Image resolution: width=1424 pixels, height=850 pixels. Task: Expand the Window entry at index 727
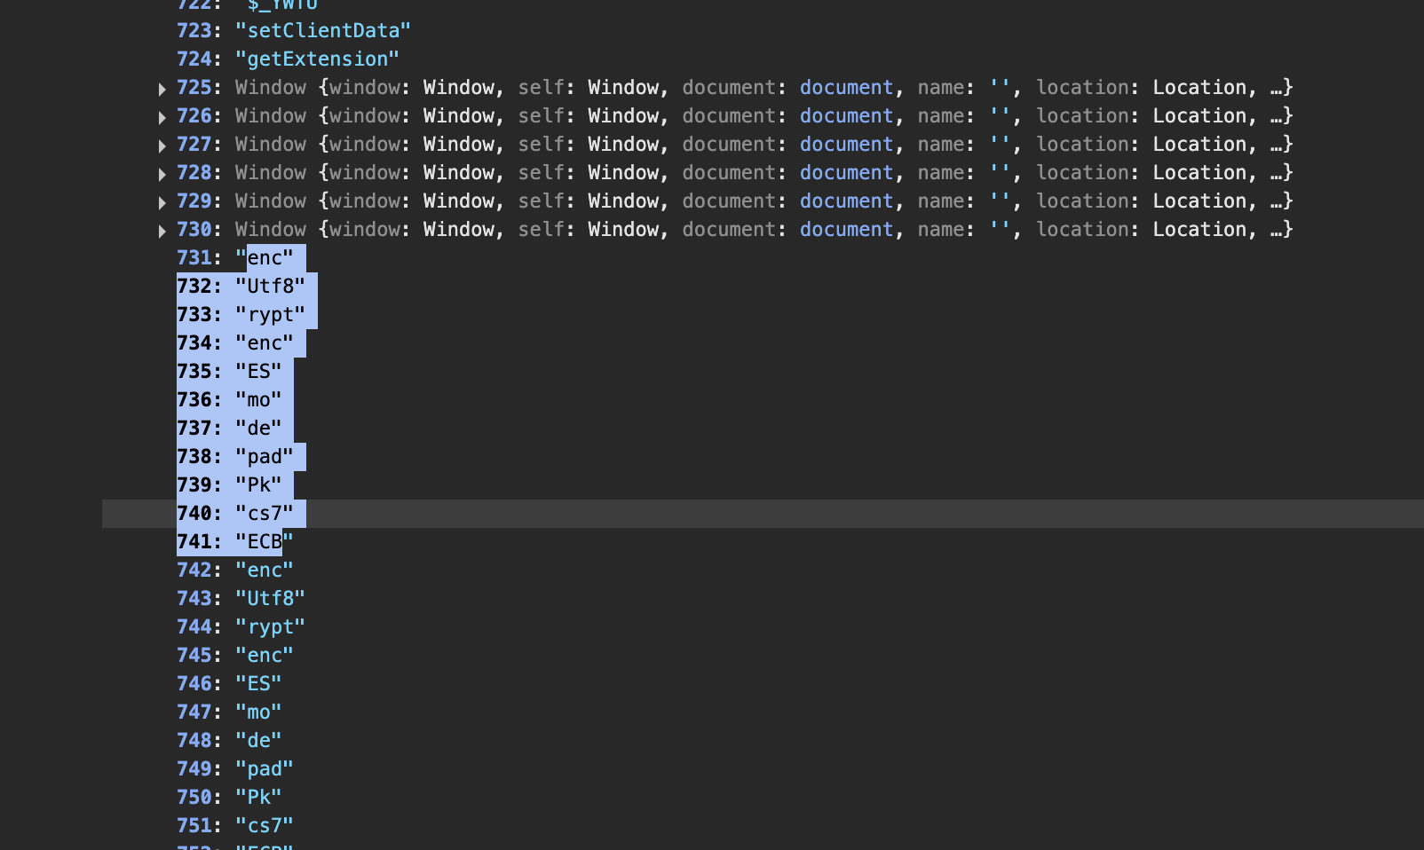point(162,146)
